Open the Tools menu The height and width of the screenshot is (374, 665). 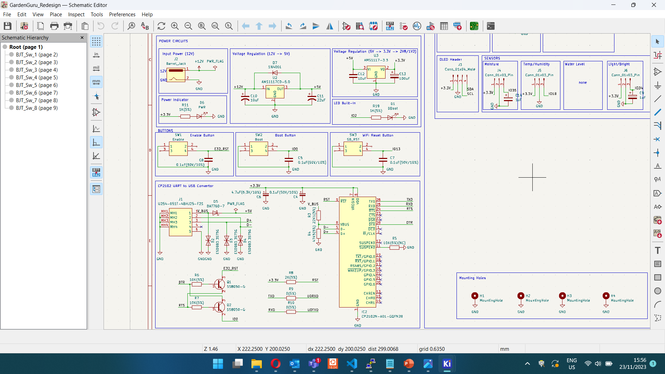coord(97,14)
